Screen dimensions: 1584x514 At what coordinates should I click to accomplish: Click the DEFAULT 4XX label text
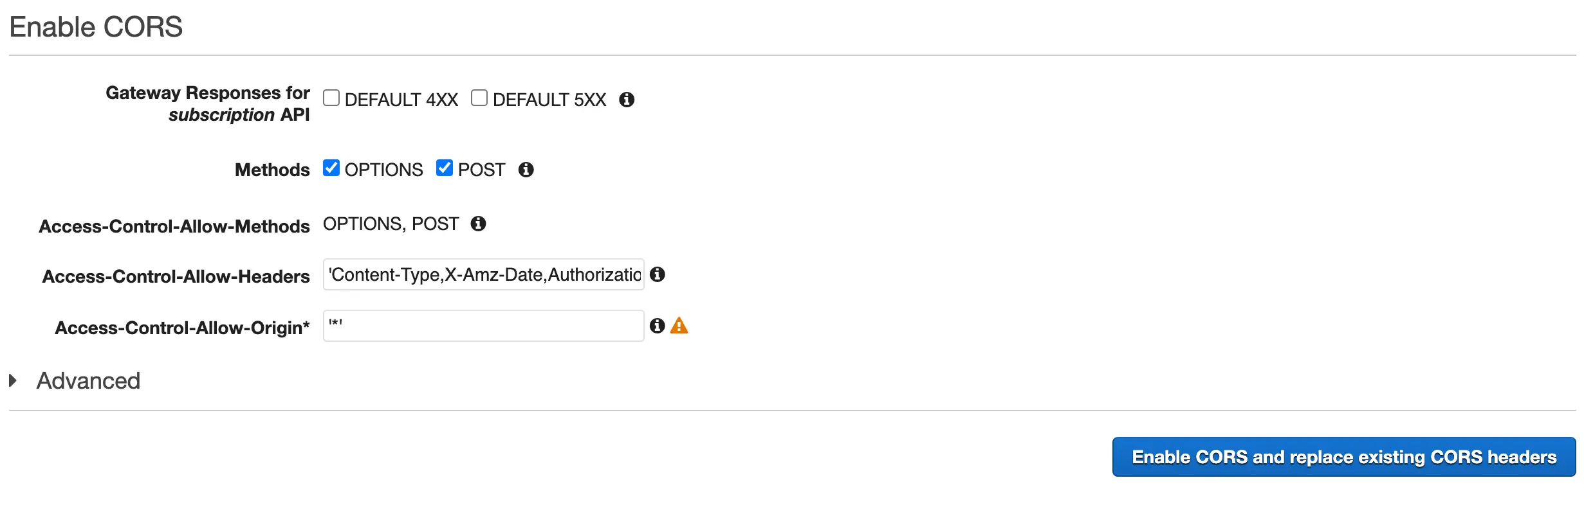(x=401, y=100)
